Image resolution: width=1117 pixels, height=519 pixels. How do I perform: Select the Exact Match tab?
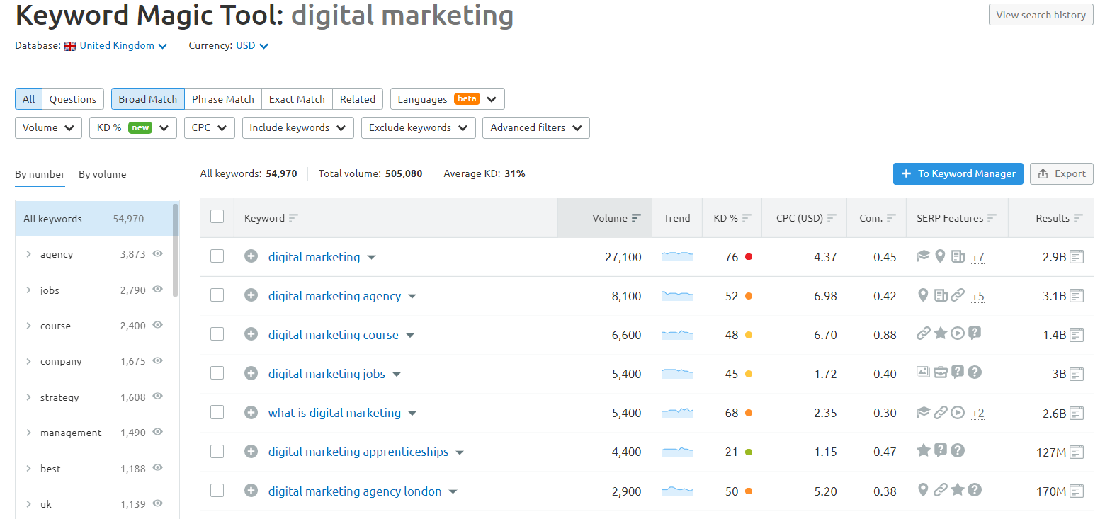click(x=297, y=99)
